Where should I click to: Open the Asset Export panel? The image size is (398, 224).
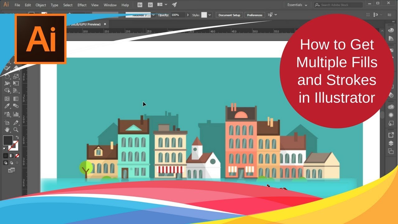[x=391, y=135]
